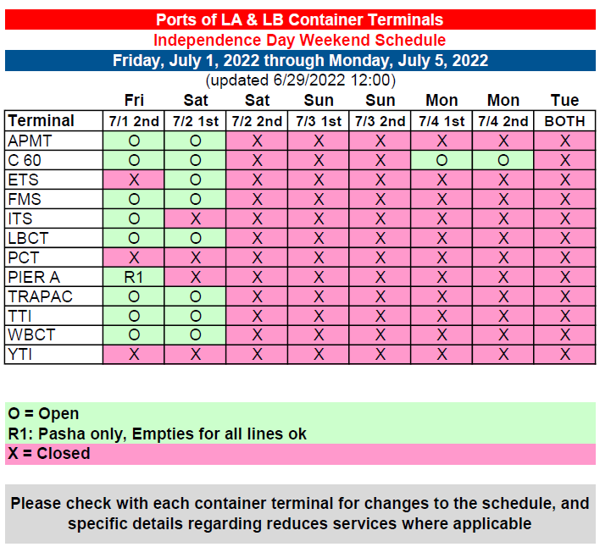
Task: Click the '(updated 6/29/2022 12:00)' note
Action: (x=301, y=80)
